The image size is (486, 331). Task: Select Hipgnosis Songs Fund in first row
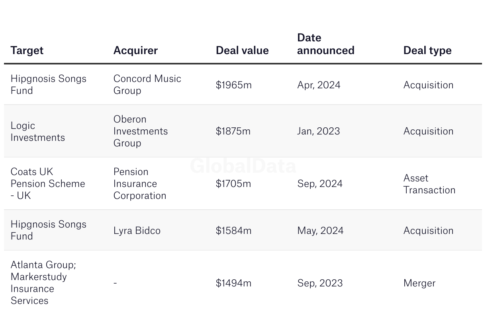48,84
